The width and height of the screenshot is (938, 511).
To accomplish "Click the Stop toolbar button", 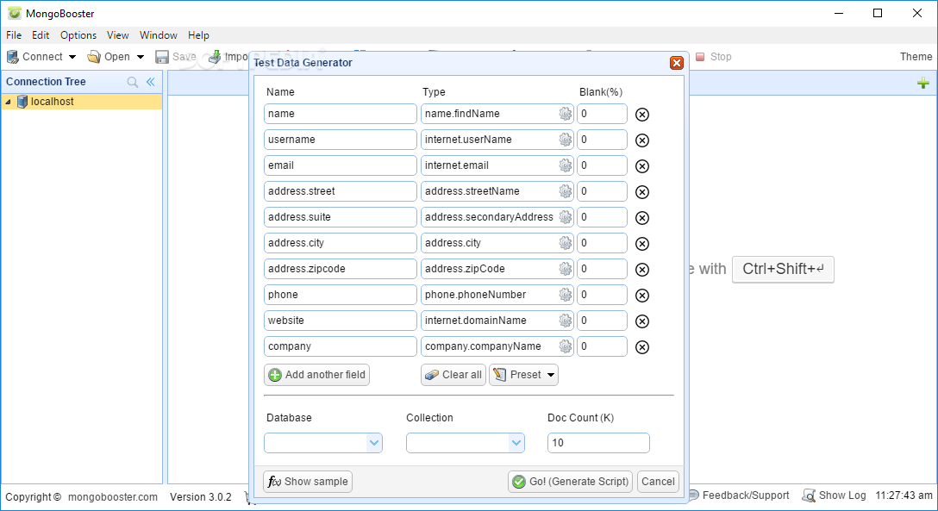I will tap(714, 57).
